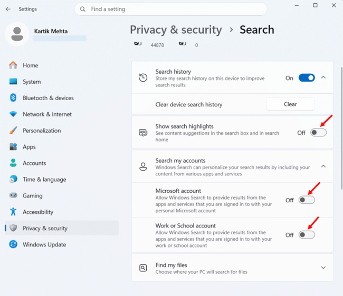Viewport: 343px width, 296px height.
Task: Minimize the Settings window
Action: pyautogui.click(x=297, y=5)
